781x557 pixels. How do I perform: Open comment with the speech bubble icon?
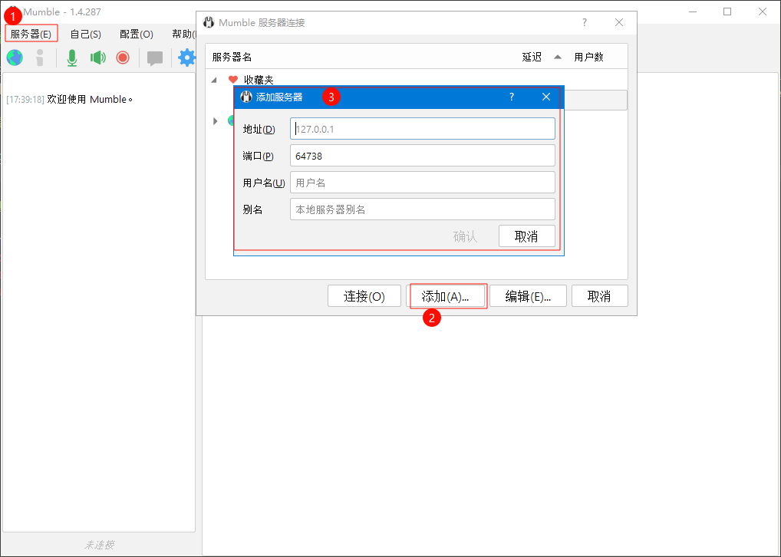point(155,58)
